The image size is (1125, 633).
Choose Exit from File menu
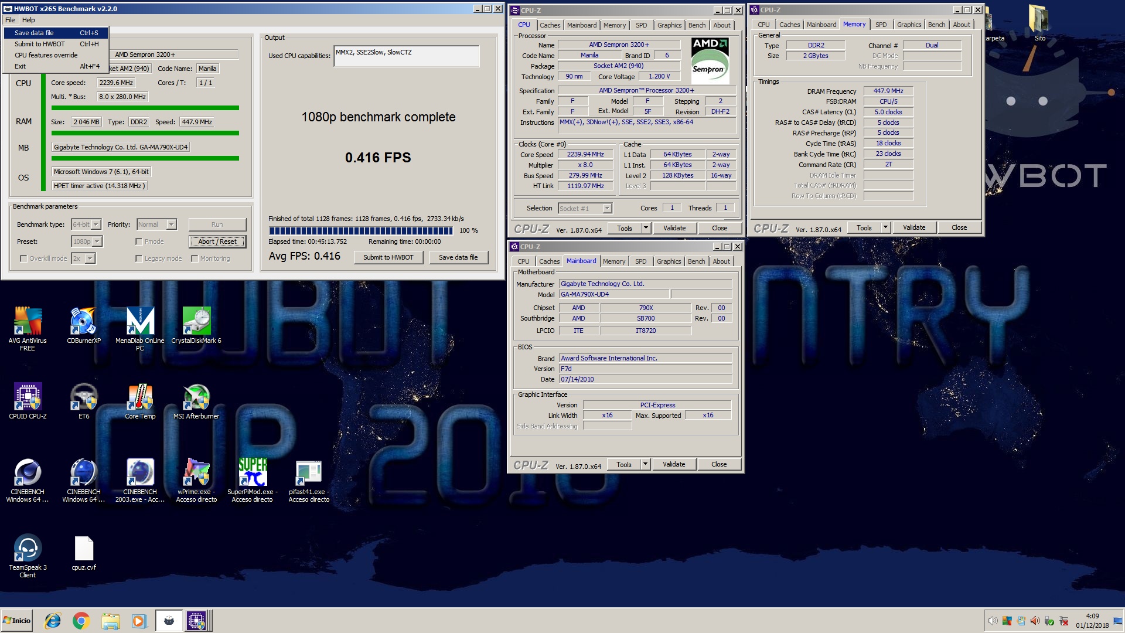[x=56, y=66]
